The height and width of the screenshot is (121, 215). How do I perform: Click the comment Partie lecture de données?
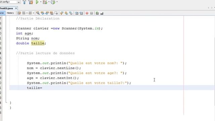pos(45,53)
